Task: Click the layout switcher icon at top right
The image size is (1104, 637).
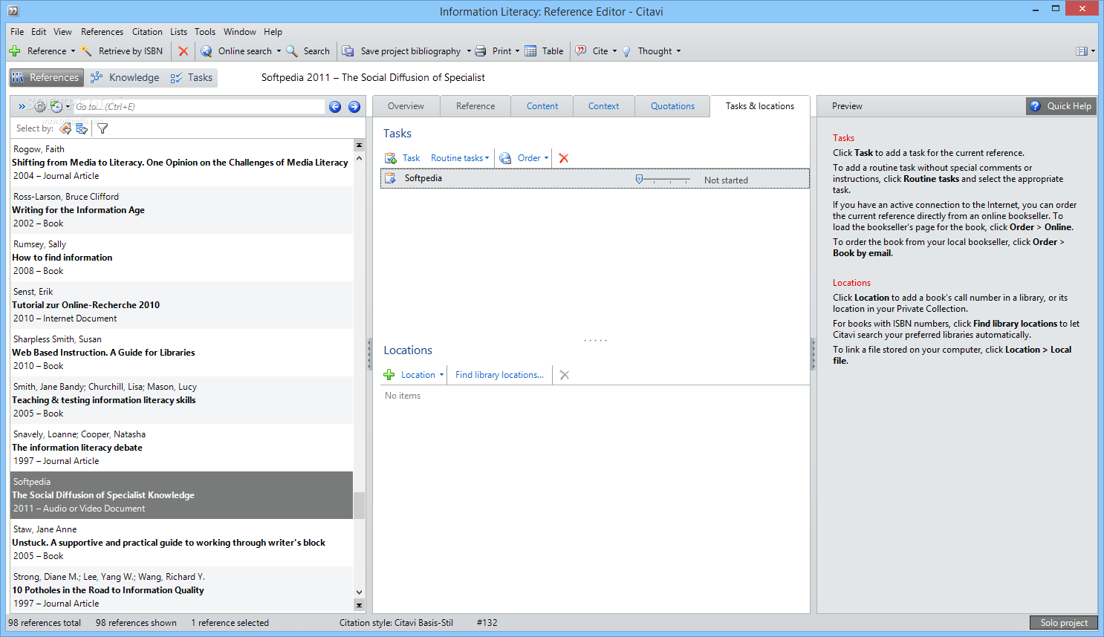Action: pos(1082,51)
